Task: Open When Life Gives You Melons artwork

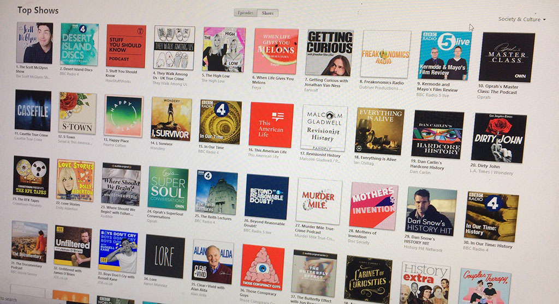Action: (276, 51)
